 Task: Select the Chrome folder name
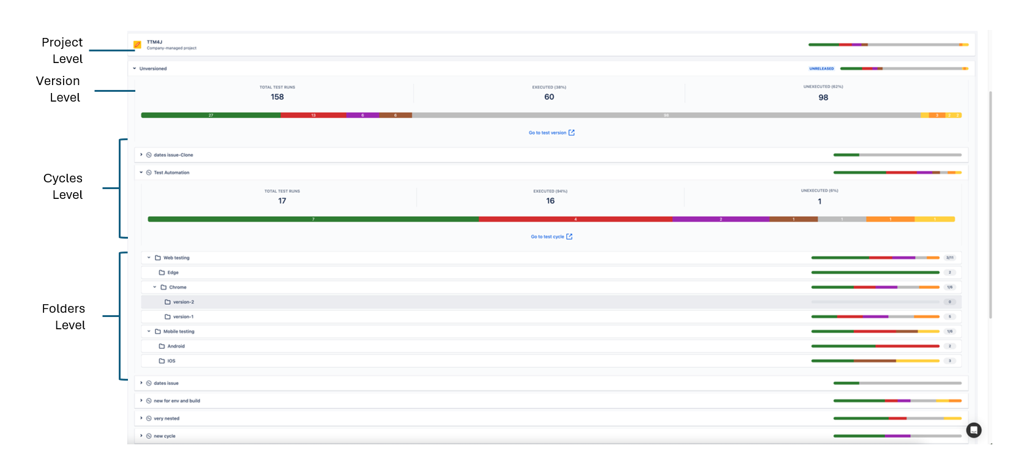(x=178, y=287)
